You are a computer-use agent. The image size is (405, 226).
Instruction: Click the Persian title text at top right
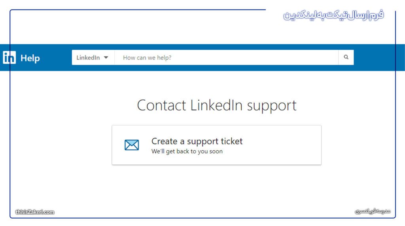point(333,15)
